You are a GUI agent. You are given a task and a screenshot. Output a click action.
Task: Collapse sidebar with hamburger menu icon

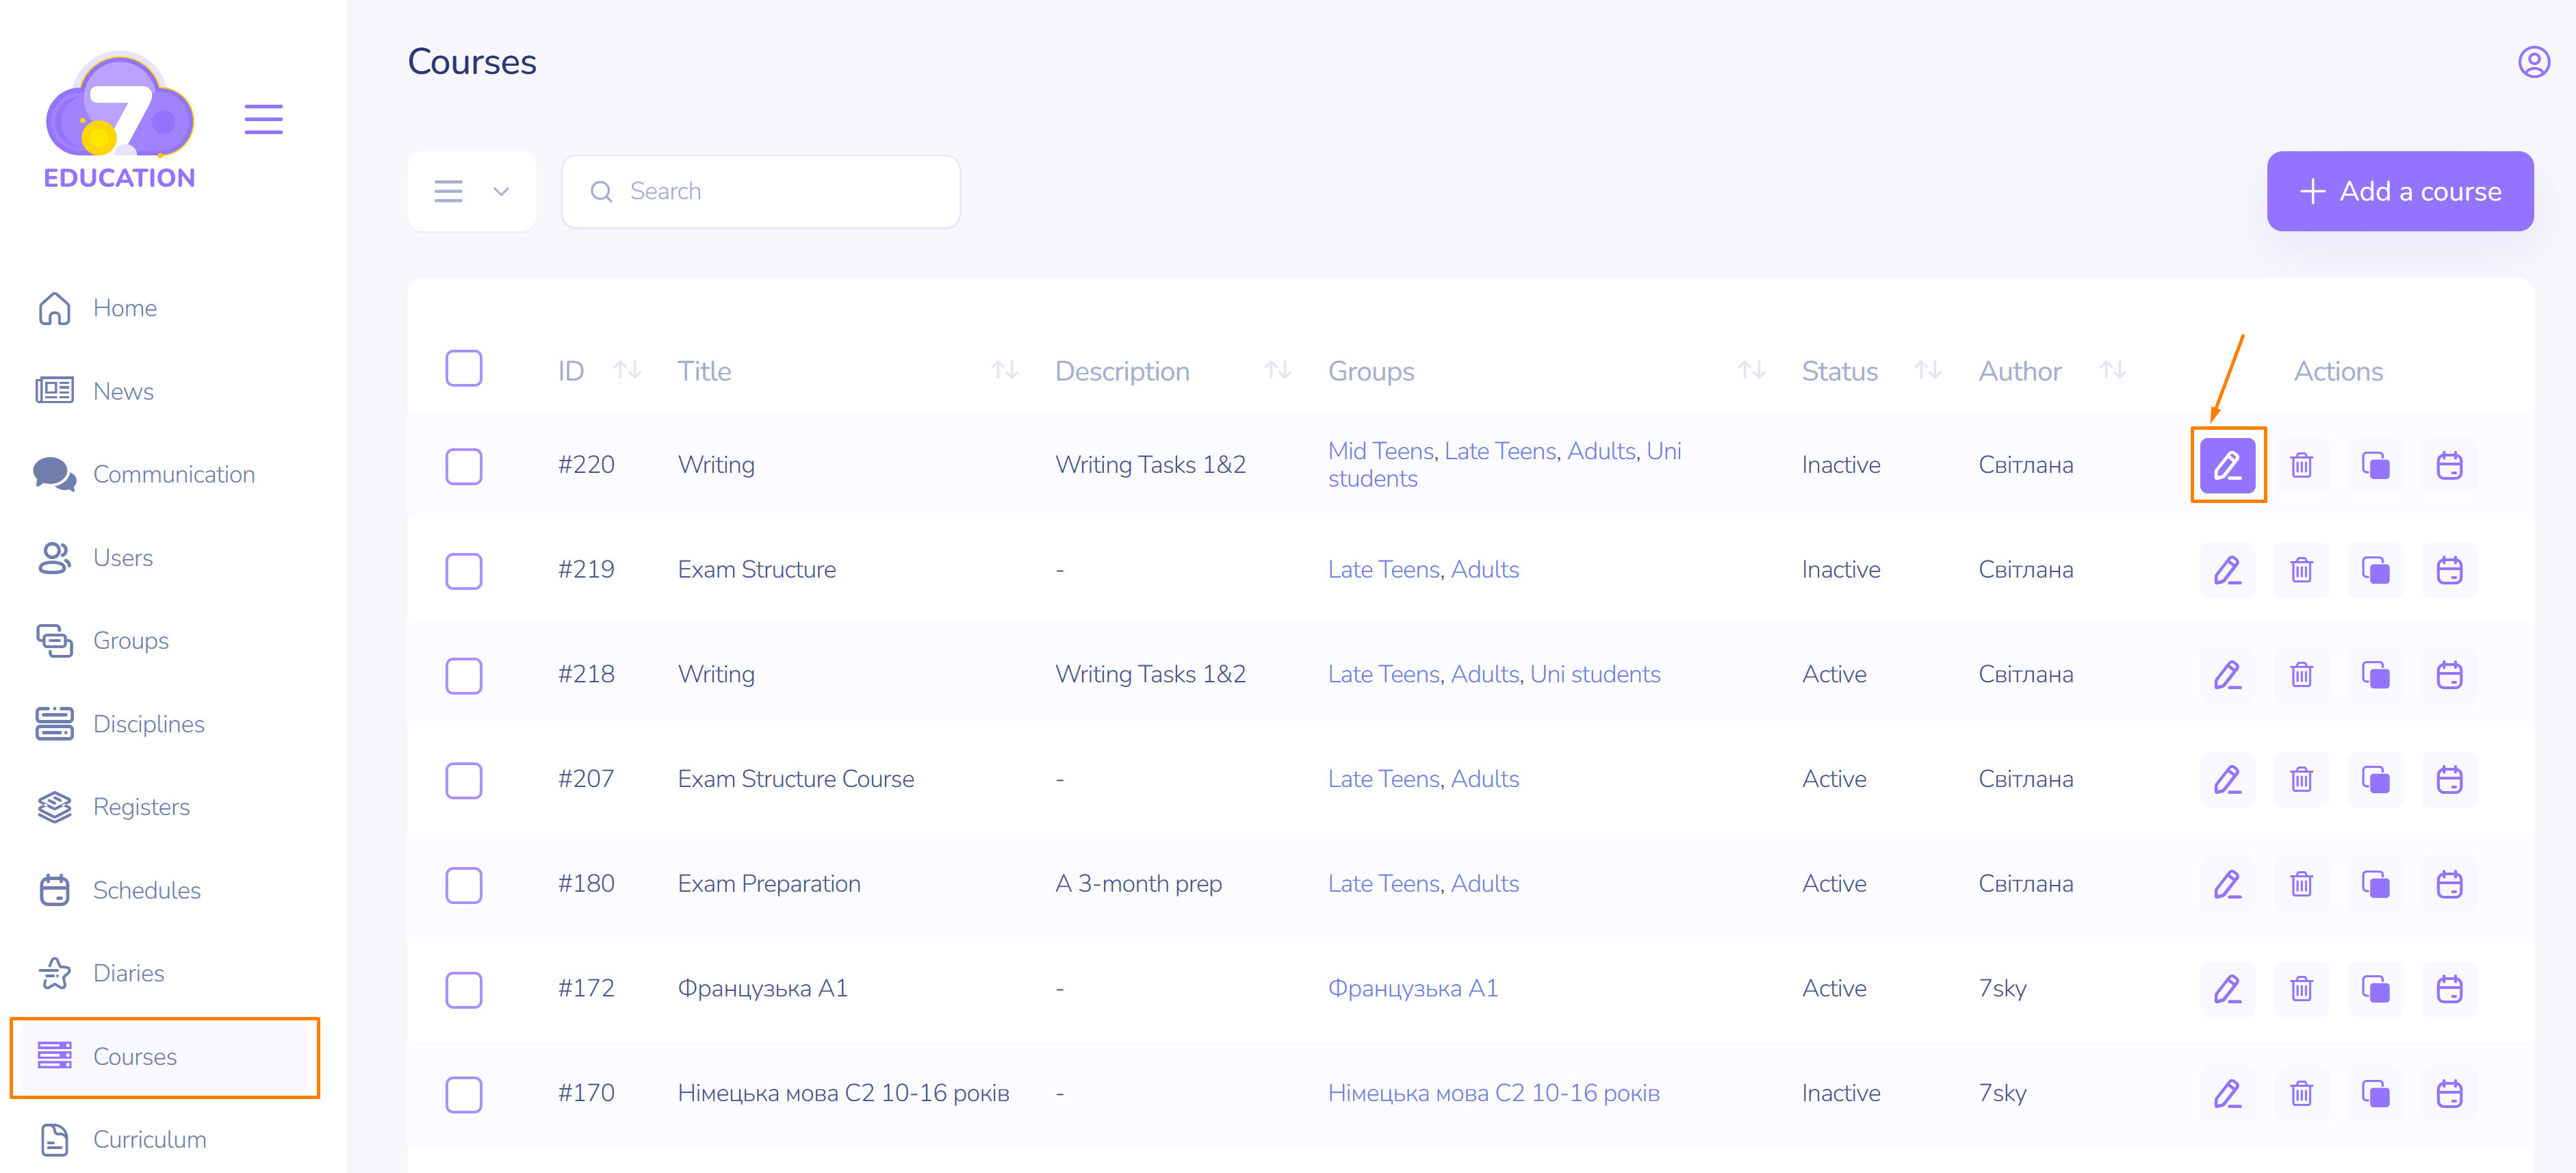pos(264,119)
